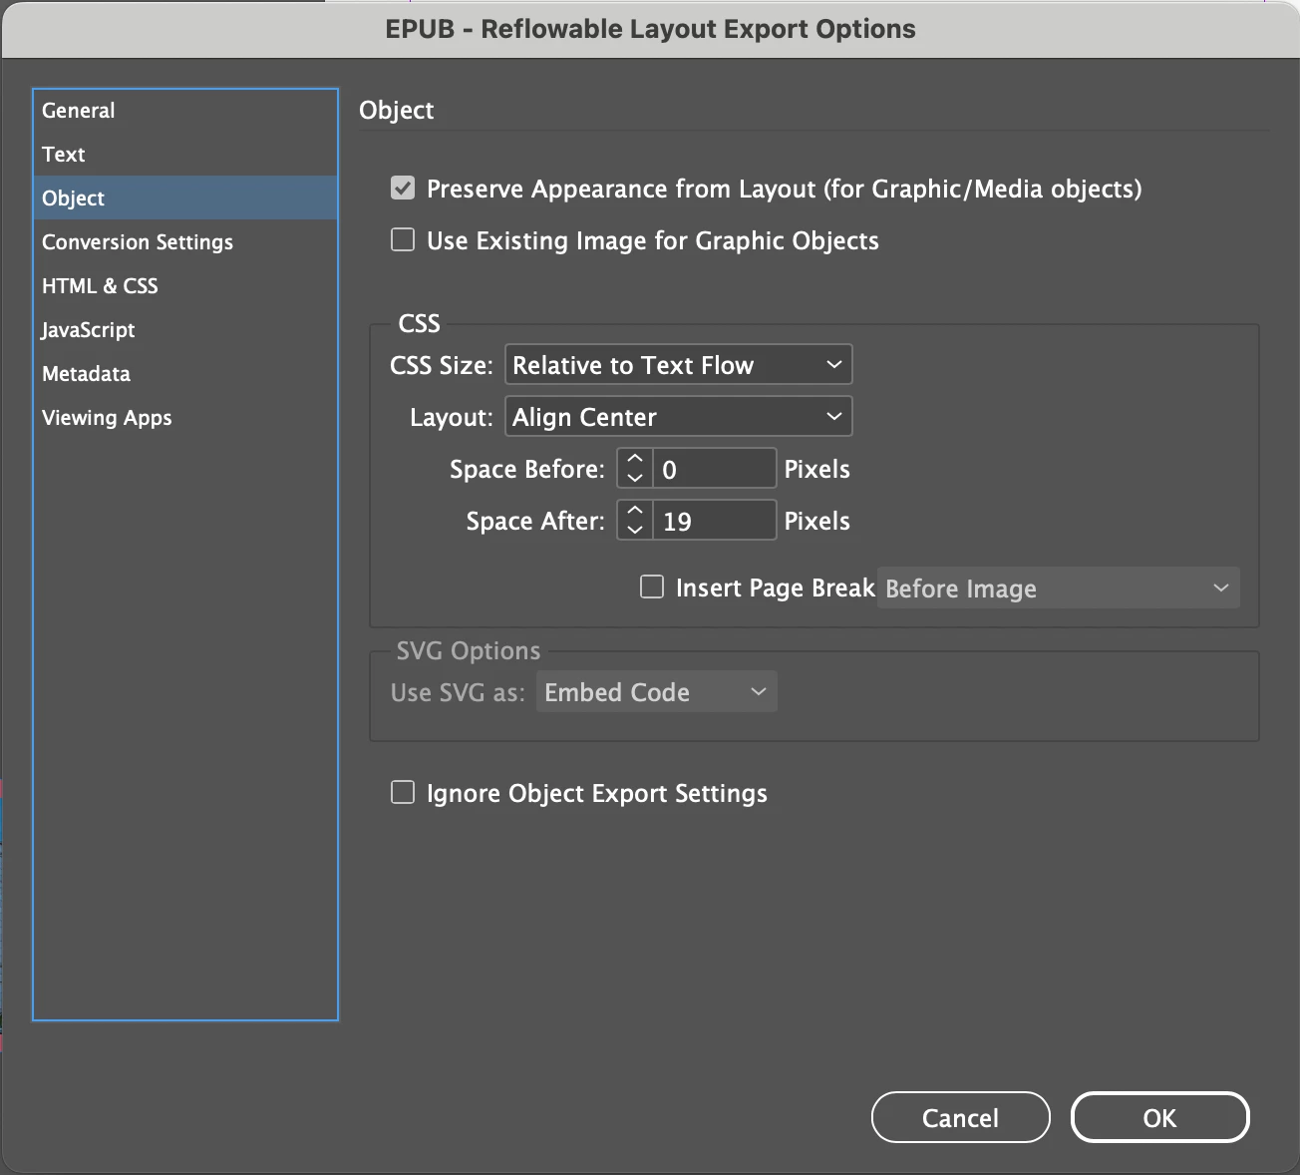1300x1175 pixels.
Task: Switch to HTML & CSS category
Action: (184, 286)
